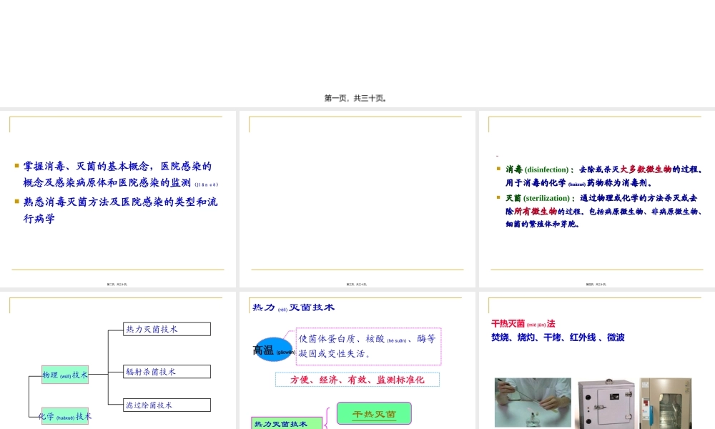Image resolution: width=715 pixels, height=429 pixels.
Task: Open the blank slide in the middle
Action: 357,198
